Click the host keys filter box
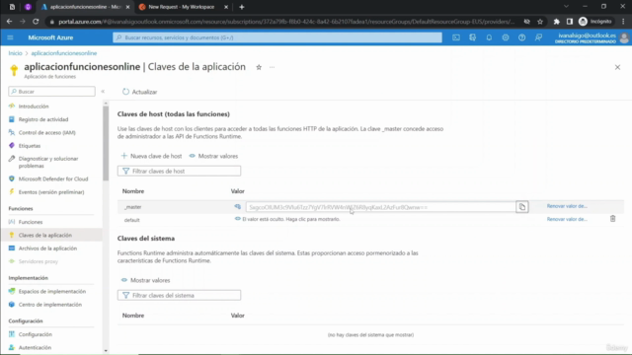The height and width of the screenshot is (355, 632). click(x=180, y=171)
